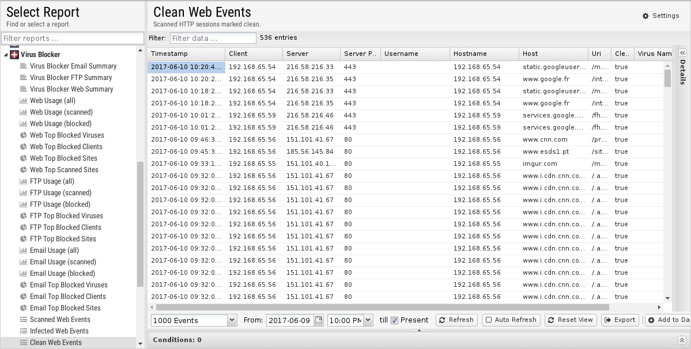This screenshot has width=691, height=349.
Task: Click the Server Port column header
Action: tap(360, 54)
